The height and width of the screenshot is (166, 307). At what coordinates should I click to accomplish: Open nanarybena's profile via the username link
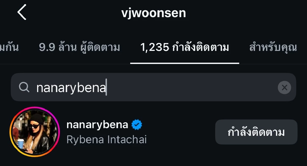pyautogui.click(x=97, y=124)
